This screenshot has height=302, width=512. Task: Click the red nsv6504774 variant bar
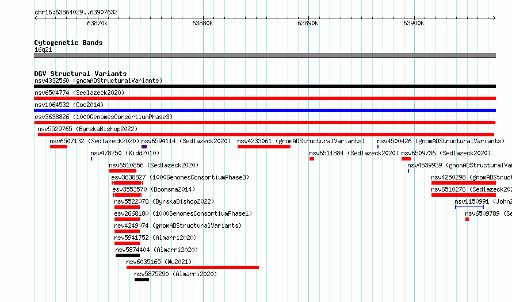265,98
